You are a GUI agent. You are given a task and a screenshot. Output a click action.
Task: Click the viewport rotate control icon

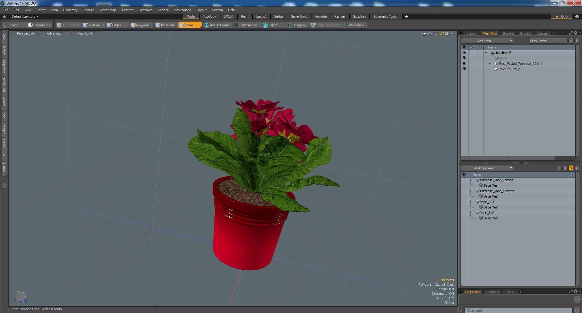[430, 34]
